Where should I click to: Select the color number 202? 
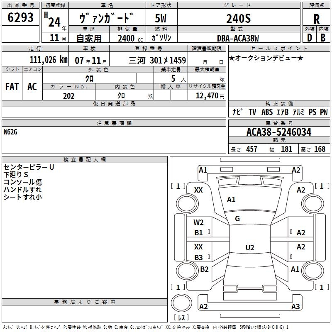(68, 96)
